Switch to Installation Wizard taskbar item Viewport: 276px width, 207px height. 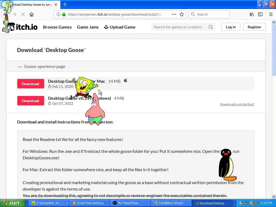coord(171,203)
